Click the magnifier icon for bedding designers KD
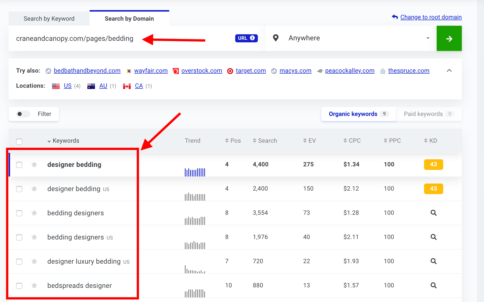This screenshot has height=302, width=484. point(433,213)
